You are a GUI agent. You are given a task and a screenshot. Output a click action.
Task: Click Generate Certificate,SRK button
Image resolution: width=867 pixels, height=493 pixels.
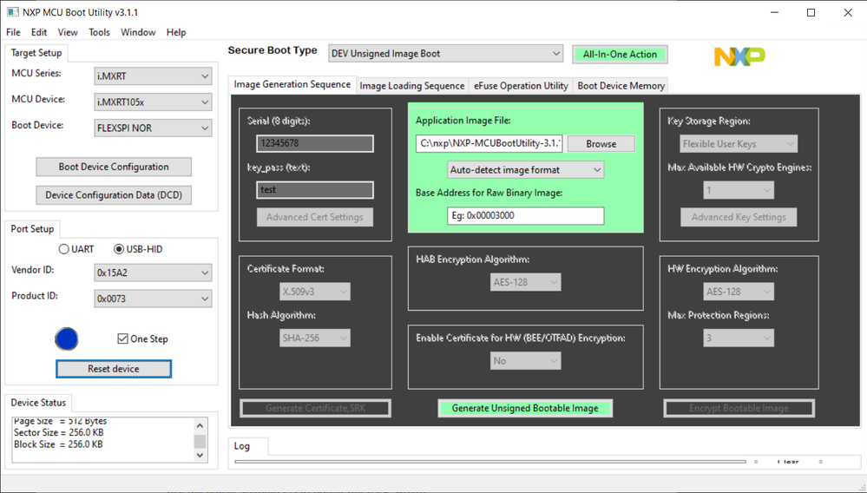(315, 409)
